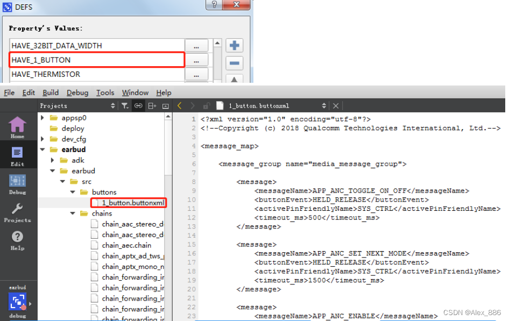Open the 1_button.buttonxml document dropdown
This screenshot has height=321, width=509.
[x=324, y=106]
